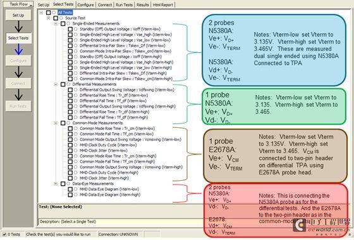This screenshot has width=354, height=240.
Task: Select Single-Ended High Level Voltage Vse_high (Vterm-low)
Action: 126,35
